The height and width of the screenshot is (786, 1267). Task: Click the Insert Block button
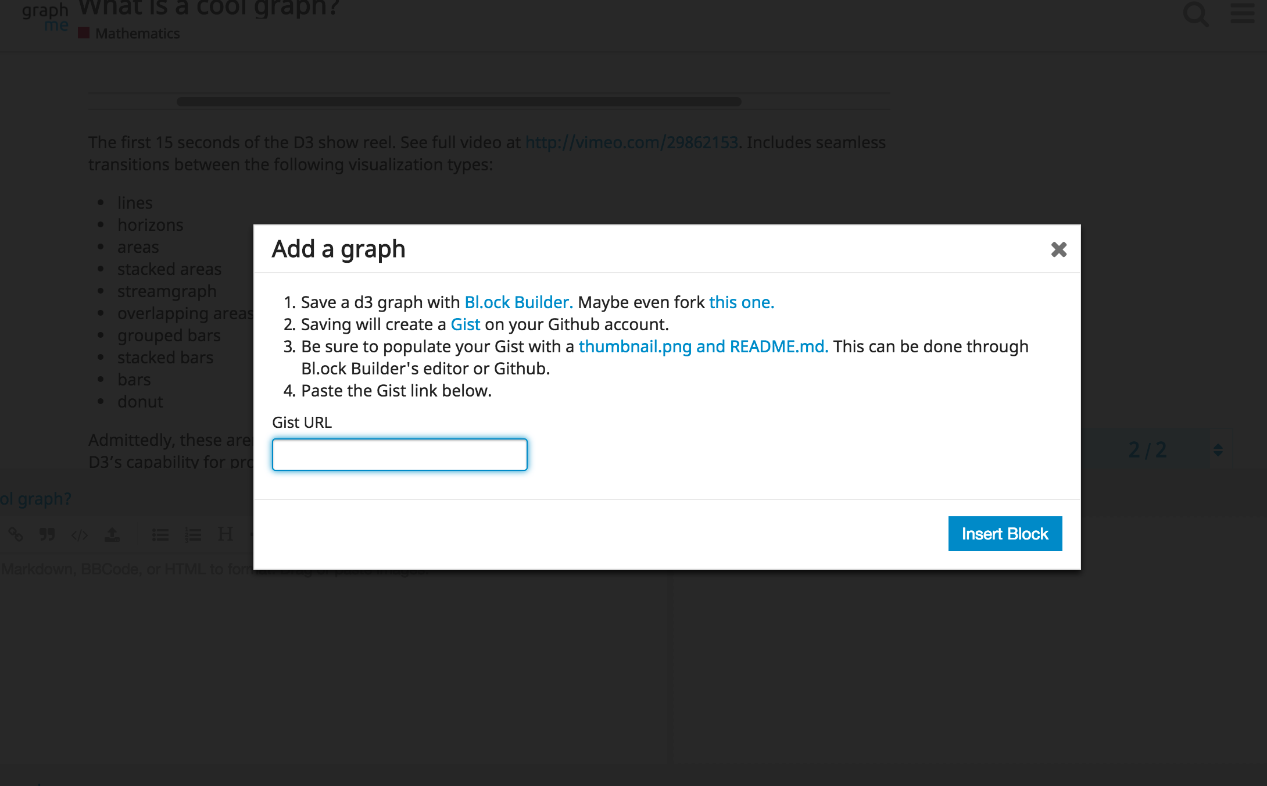pos(1004,534)
